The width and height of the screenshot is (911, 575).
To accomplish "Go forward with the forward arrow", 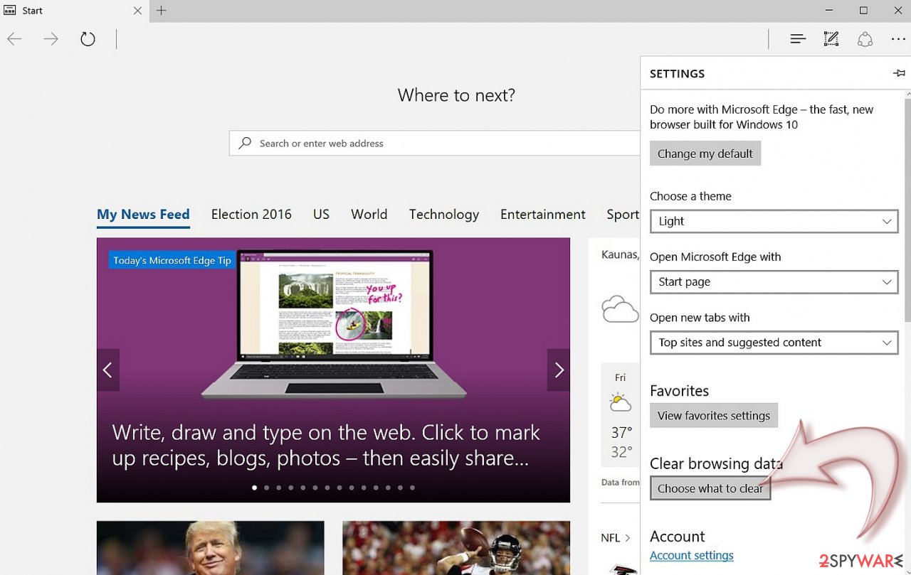I will (x=51, y=39).
